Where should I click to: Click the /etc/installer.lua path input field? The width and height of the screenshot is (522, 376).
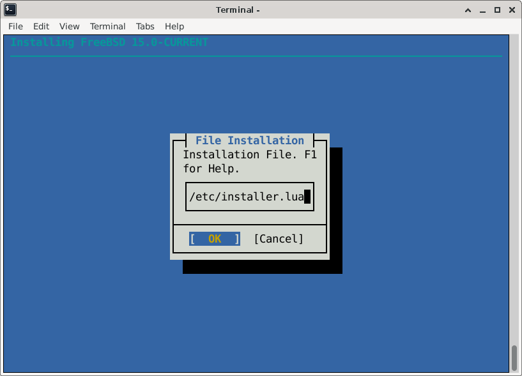tap(249, 197)
